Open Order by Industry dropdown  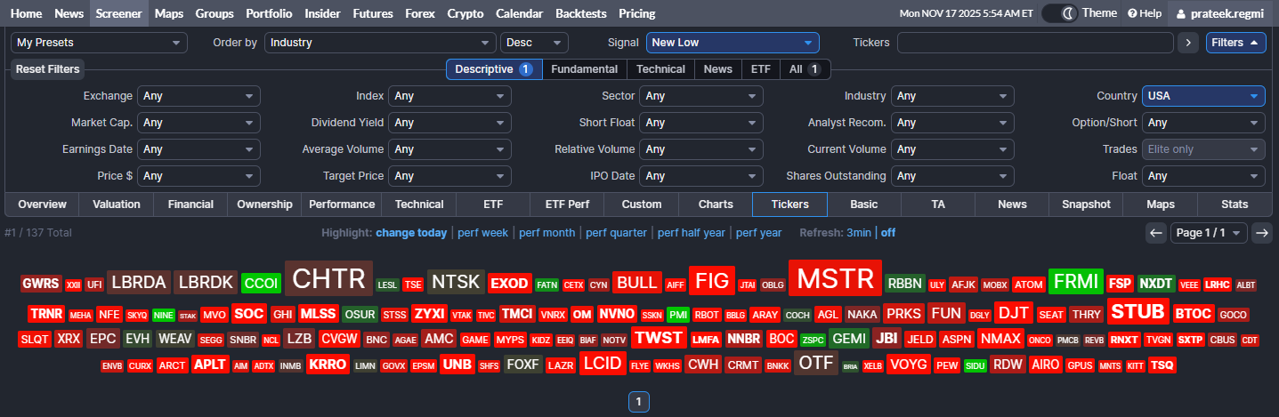(x=380, y=43)
